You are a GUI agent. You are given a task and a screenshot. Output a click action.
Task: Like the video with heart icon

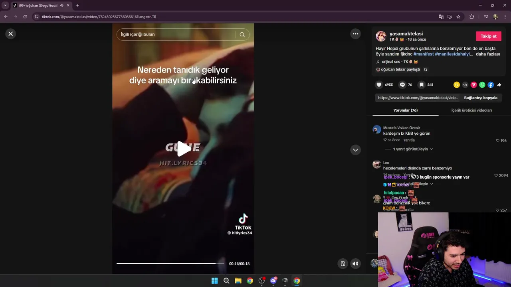(x=379, y=85)
